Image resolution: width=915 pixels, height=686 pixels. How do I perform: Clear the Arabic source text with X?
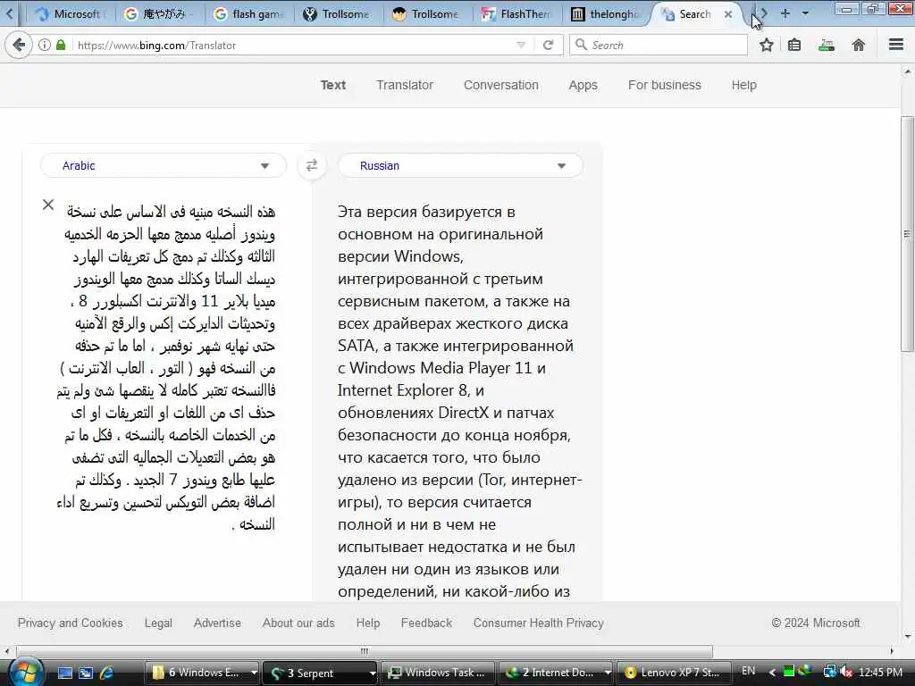pyautogui.click(x=48, y=205)
